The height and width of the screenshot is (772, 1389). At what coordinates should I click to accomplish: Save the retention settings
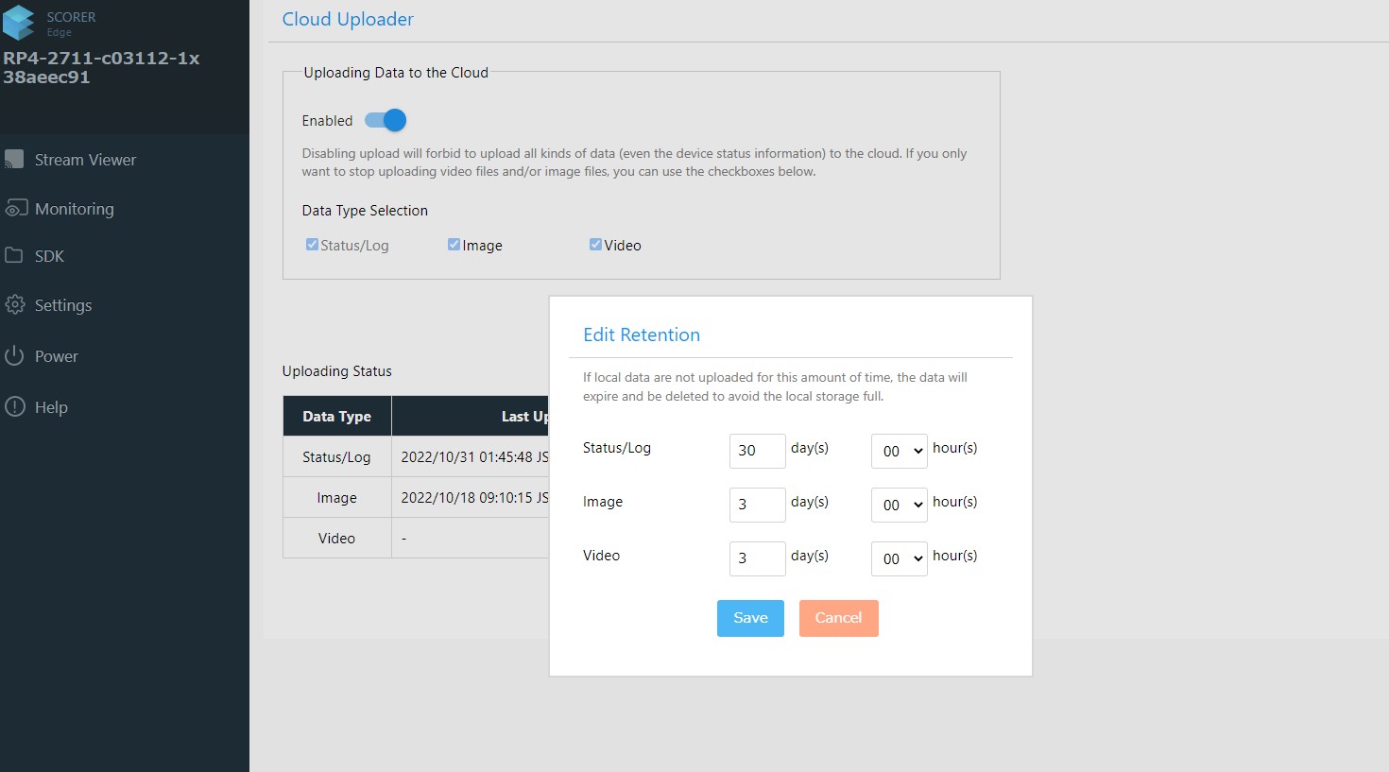750,618
